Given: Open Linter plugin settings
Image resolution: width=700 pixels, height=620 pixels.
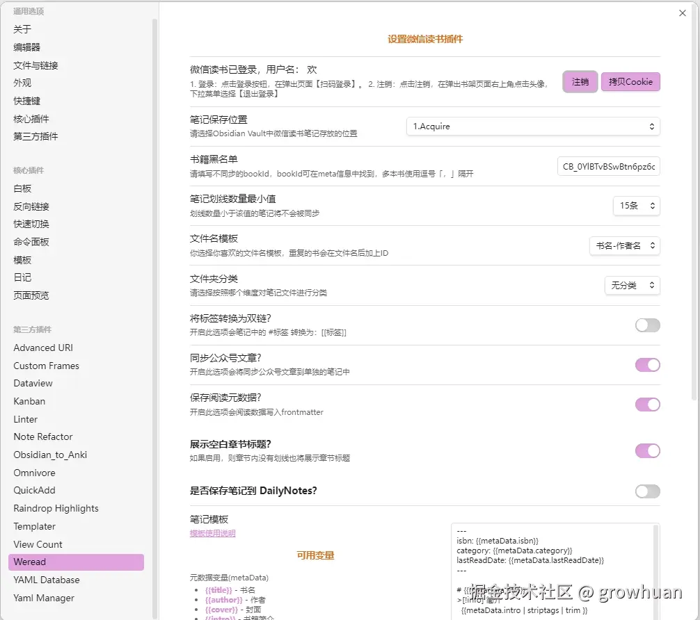Looking at the screenshot, I should click(26, 419).
